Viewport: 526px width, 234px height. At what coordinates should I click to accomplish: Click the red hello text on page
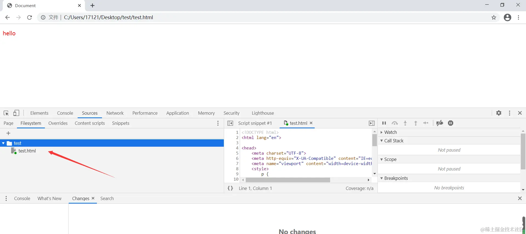pyautogui.click(x=9, y=33)
